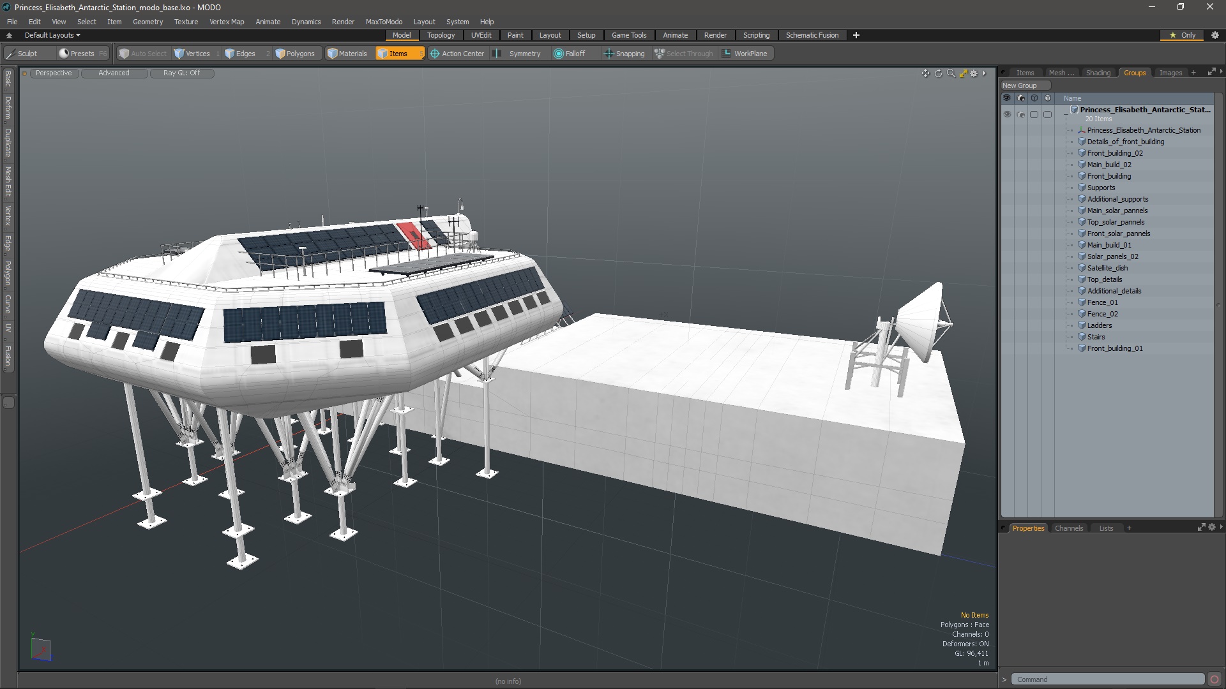Open the Geometry menu
Image resolution: width=1226 pixels, height=689 pixels.
point(148,22)
